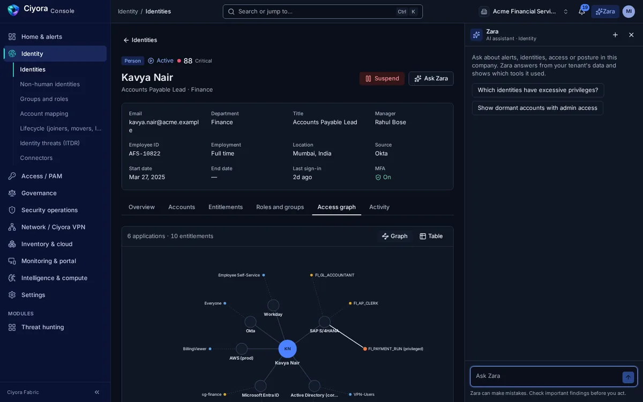Click Identity breadcrumb link
Screen dimensions: 643x402
pos(128,11)
